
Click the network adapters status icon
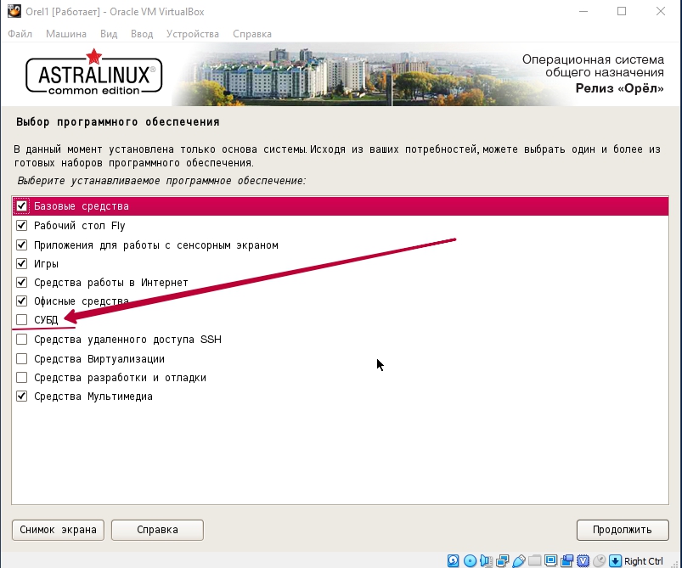502,561
